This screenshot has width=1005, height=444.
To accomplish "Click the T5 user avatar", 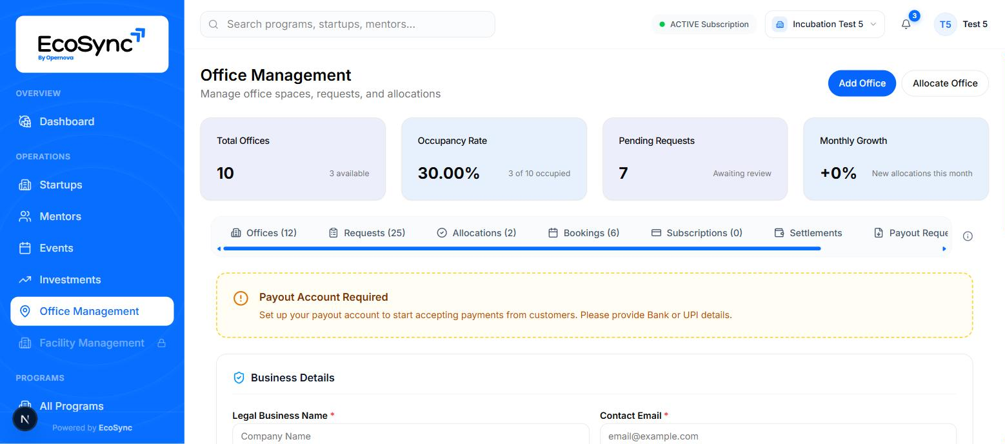I will (x=945, y=25).
